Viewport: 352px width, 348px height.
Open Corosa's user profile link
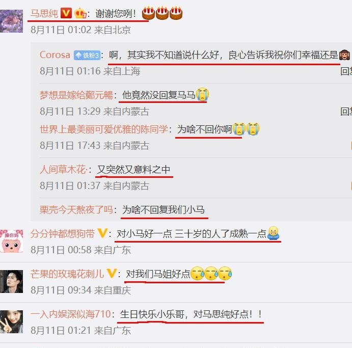click(55, 55)
